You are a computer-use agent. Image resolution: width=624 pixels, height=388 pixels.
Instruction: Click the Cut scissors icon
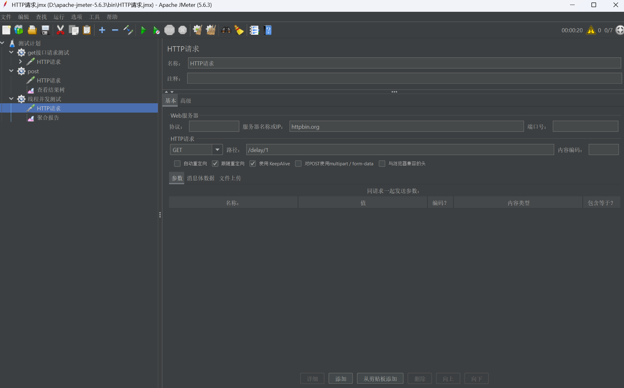[60, 30]
